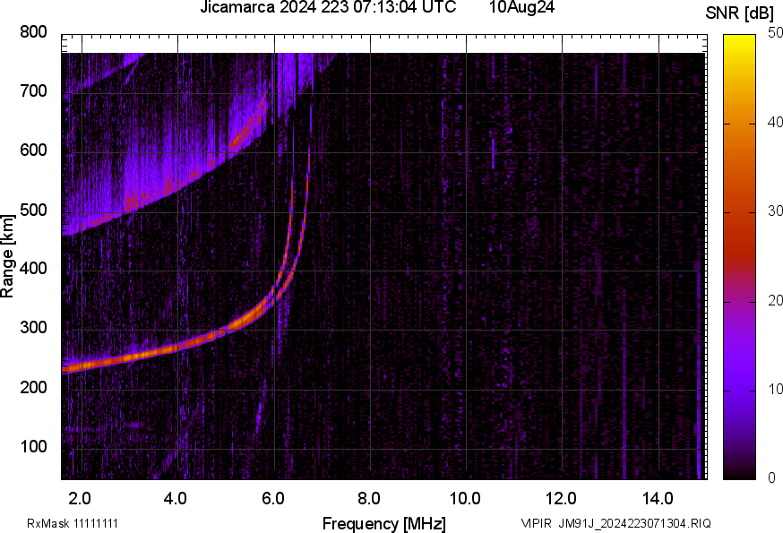Click the frequency tick label '2.0'
783x533 pixels.
(80, 499)
